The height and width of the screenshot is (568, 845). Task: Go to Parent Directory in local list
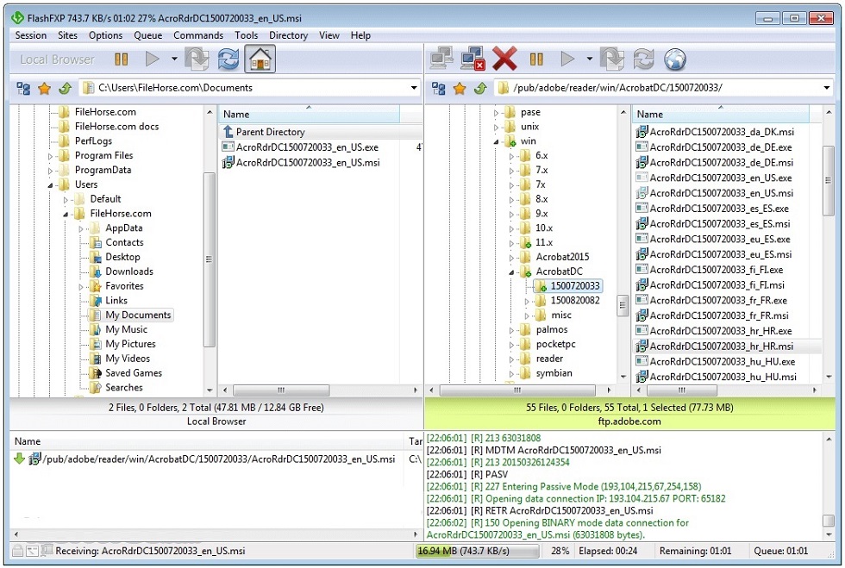270,132
